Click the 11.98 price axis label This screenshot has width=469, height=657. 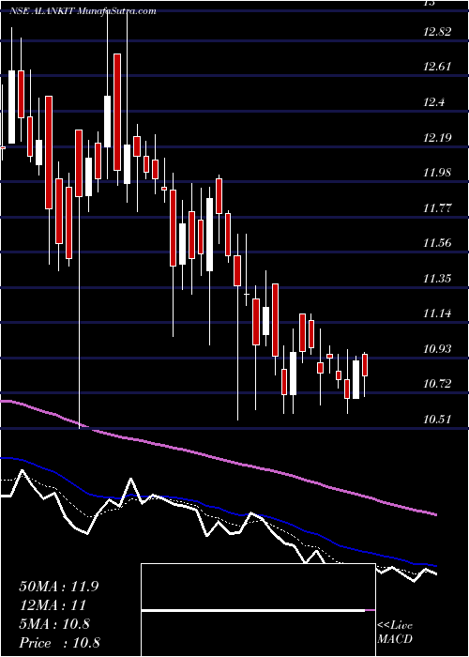[437, 172]
